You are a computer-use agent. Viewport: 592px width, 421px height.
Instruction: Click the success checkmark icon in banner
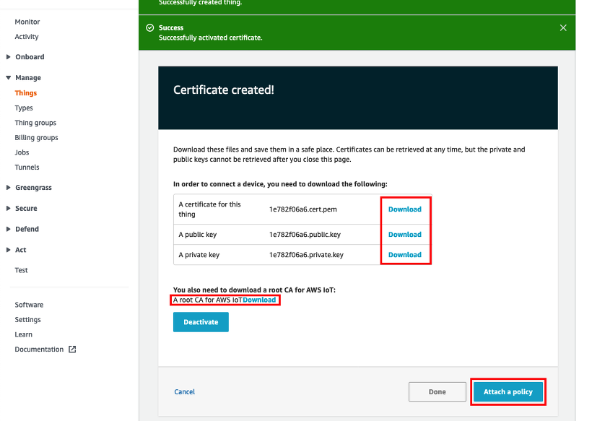[150, 27]
